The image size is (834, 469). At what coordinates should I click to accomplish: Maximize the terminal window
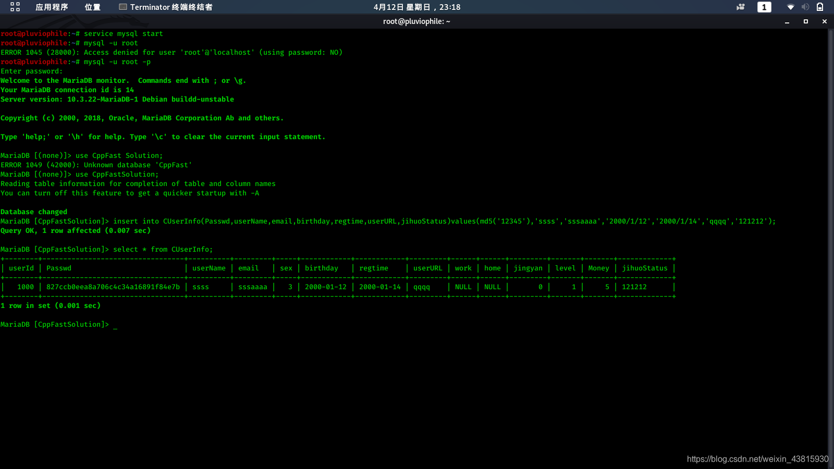point(806,21)
